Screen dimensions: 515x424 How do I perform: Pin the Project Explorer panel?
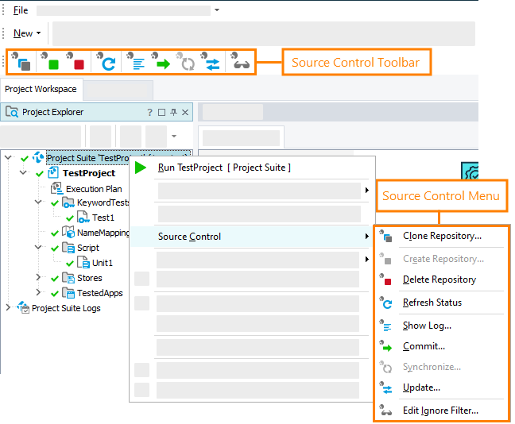pyautogui.click(x=174, y=112)
